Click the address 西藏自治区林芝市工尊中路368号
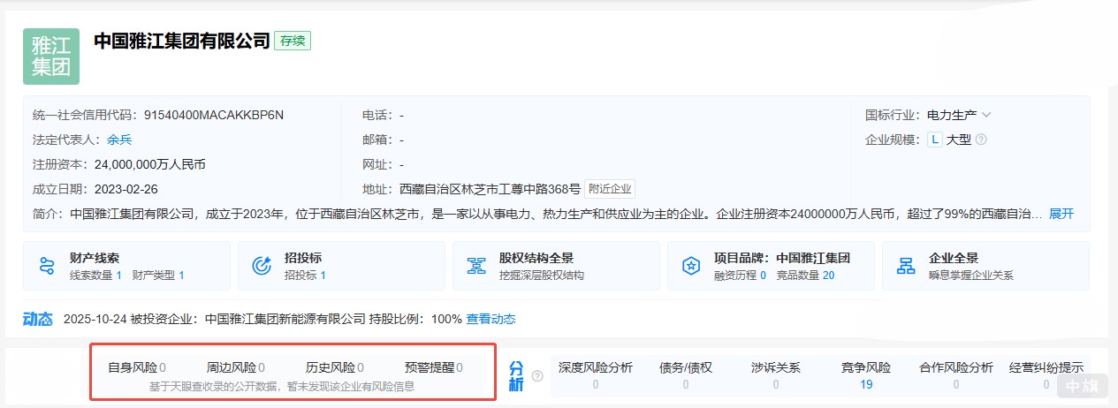This screenshot has width=1118, height=408. (491, 189)
